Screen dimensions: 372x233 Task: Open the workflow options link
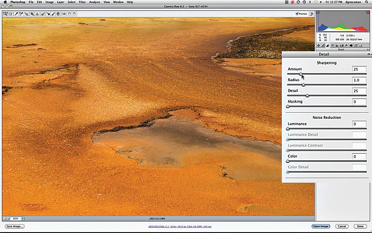pos(180,226)
